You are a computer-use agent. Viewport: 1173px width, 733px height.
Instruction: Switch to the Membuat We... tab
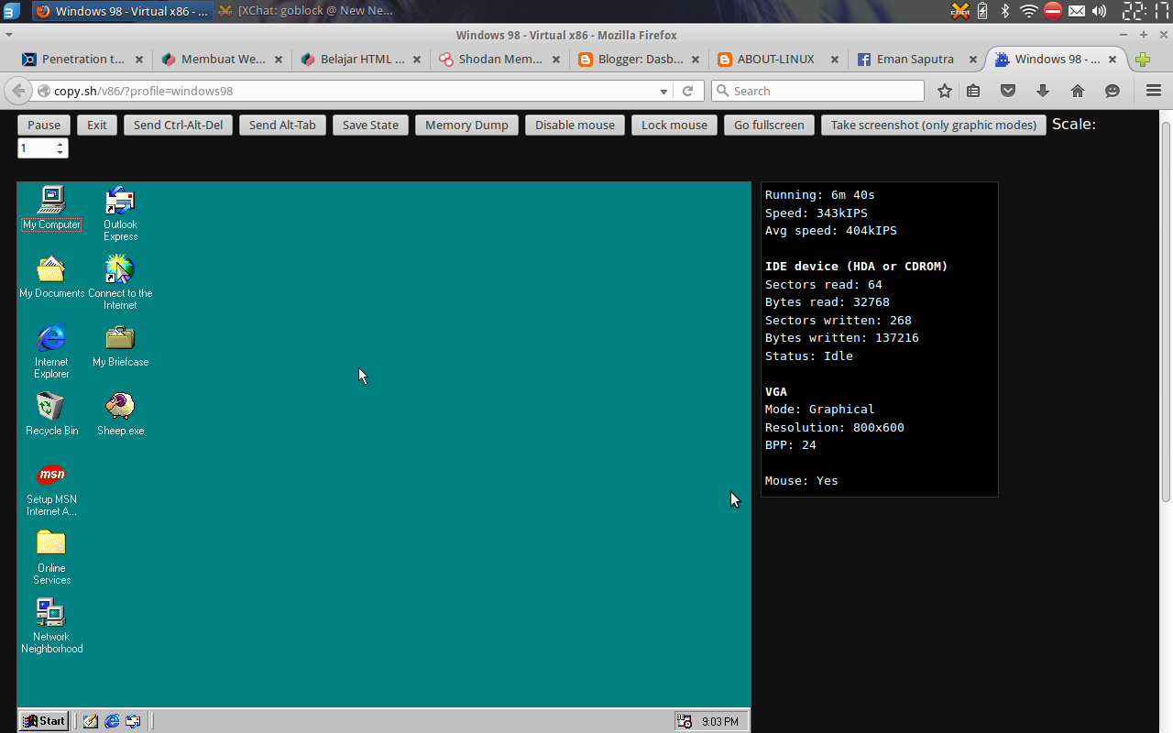click(222, 60)
